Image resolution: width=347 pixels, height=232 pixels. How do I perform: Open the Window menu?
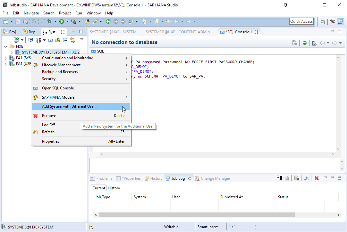coord(93,13)
